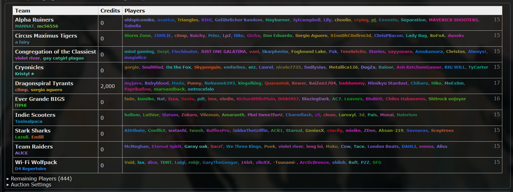Select team name Team Raiders
The width and height of the screenshot is (513, 192).
point(34,147)
